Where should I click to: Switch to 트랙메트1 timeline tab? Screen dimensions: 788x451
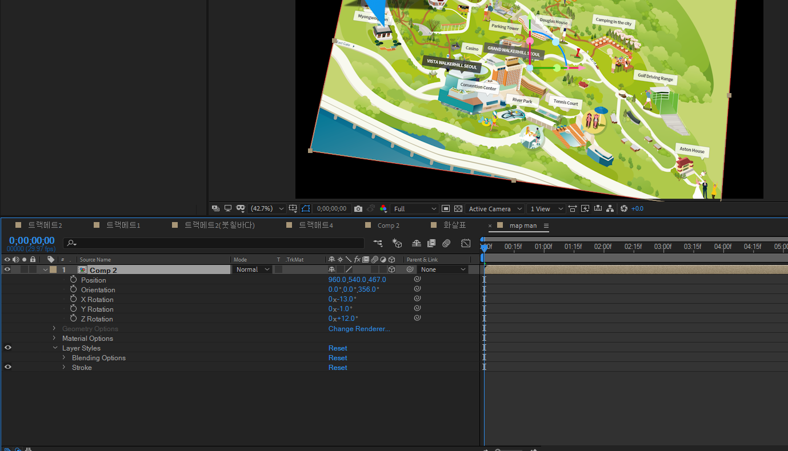point(123,225)
